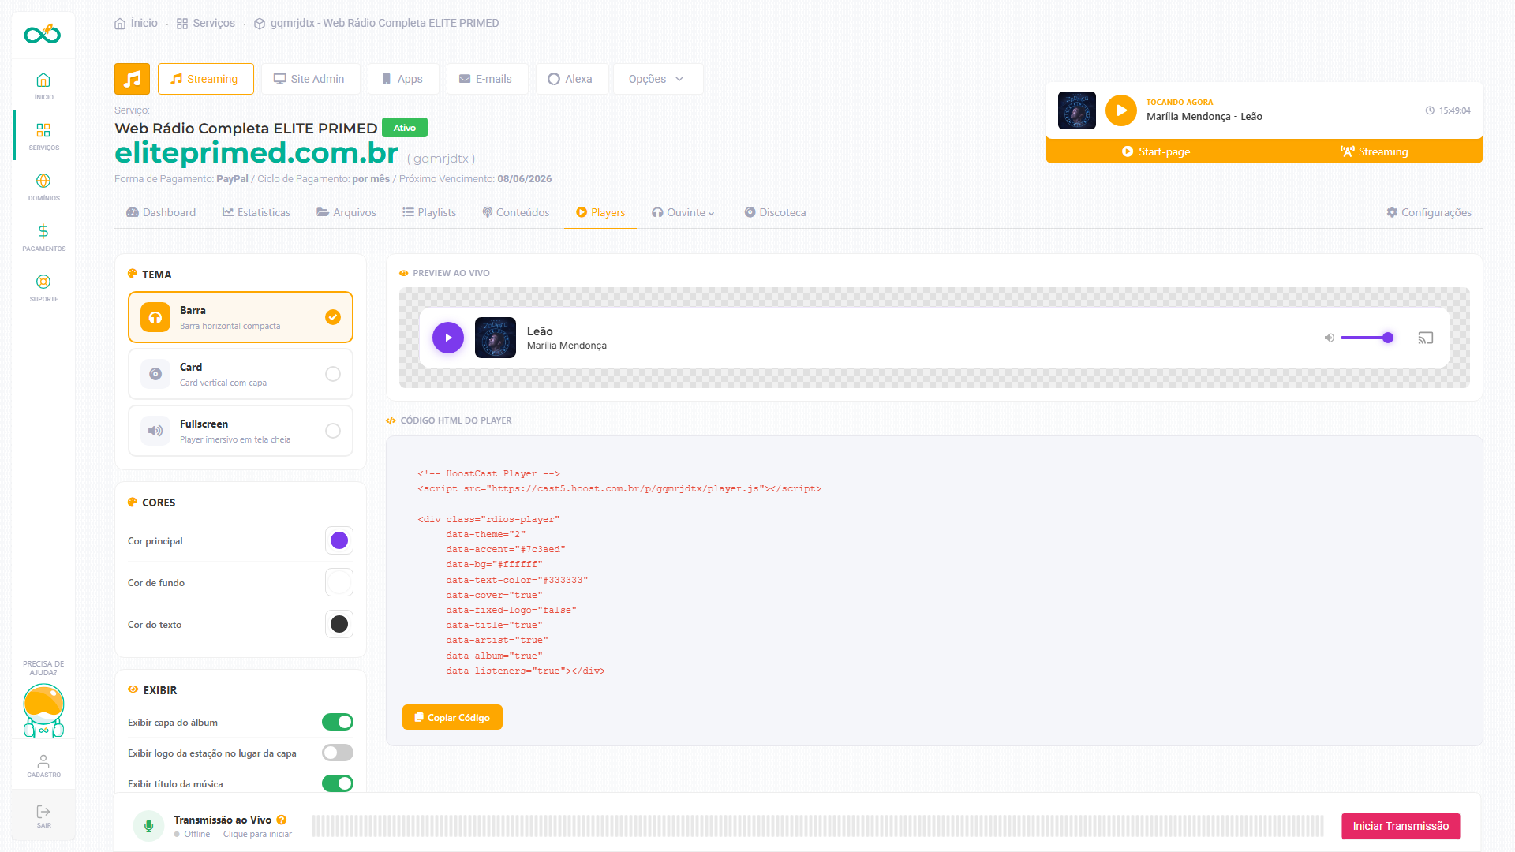
Task: Click the cast icon in preview player
Action: point(1425,338)
